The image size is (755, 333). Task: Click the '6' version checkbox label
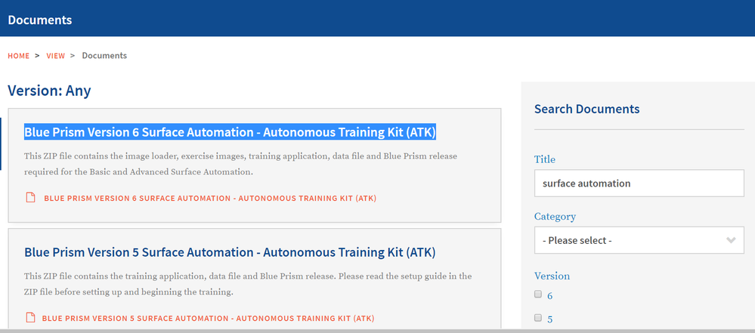[x=550, y=296]
